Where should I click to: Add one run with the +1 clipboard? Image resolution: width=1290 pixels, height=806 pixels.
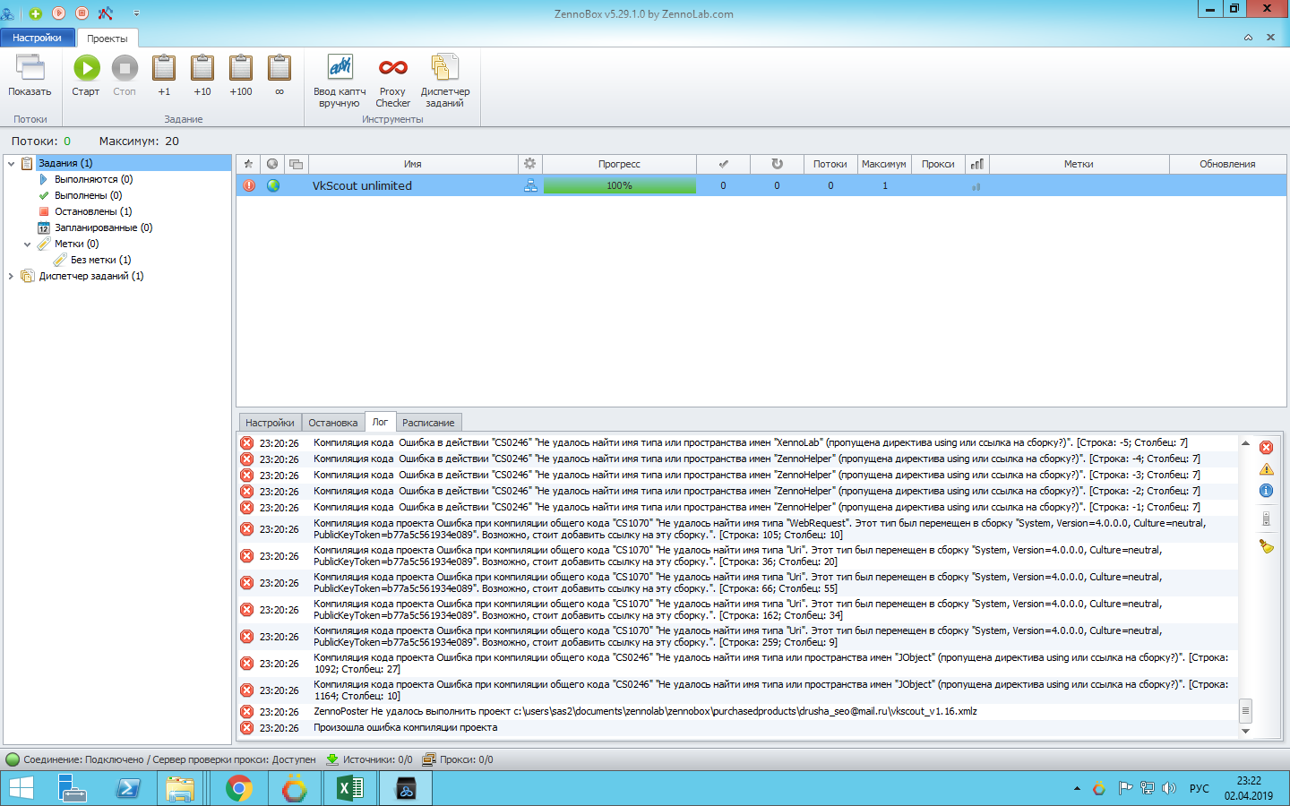(164, 68)
